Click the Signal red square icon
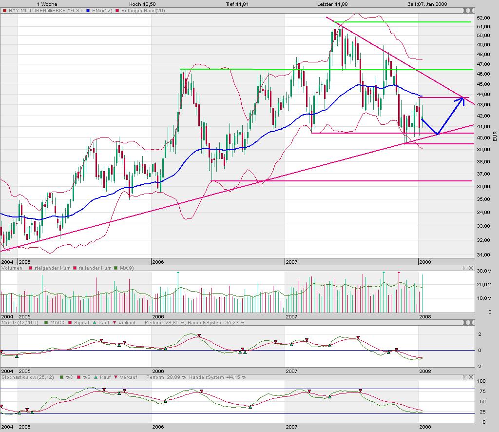 coord(70,322)
